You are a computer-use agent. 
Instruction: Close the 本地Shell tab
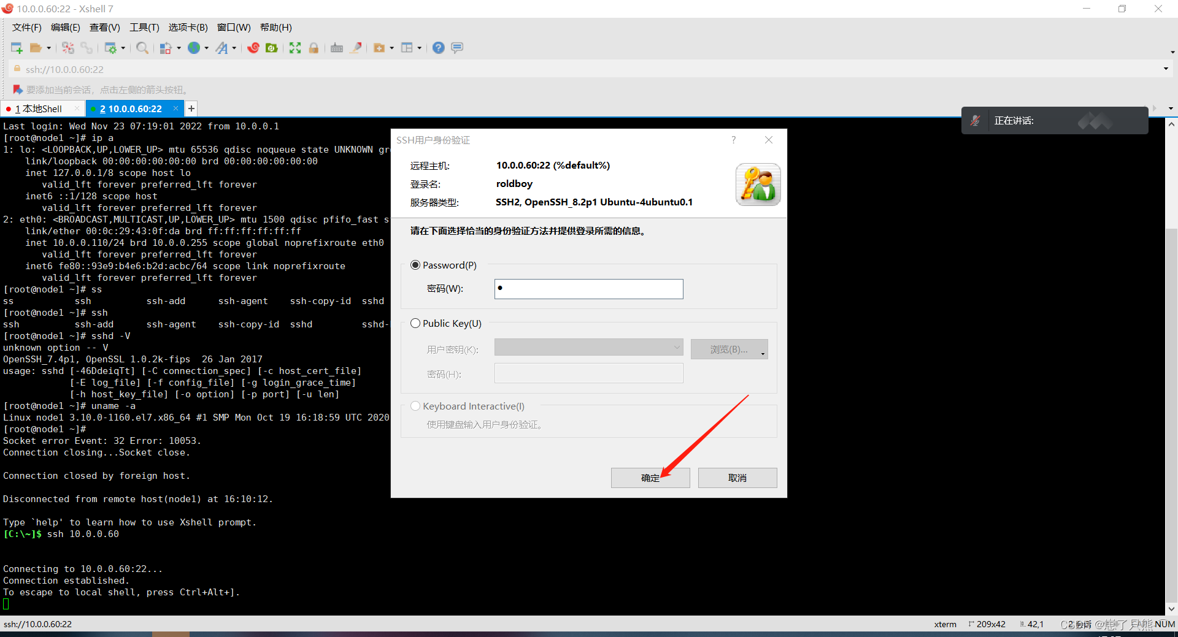[x=77, y=109]
